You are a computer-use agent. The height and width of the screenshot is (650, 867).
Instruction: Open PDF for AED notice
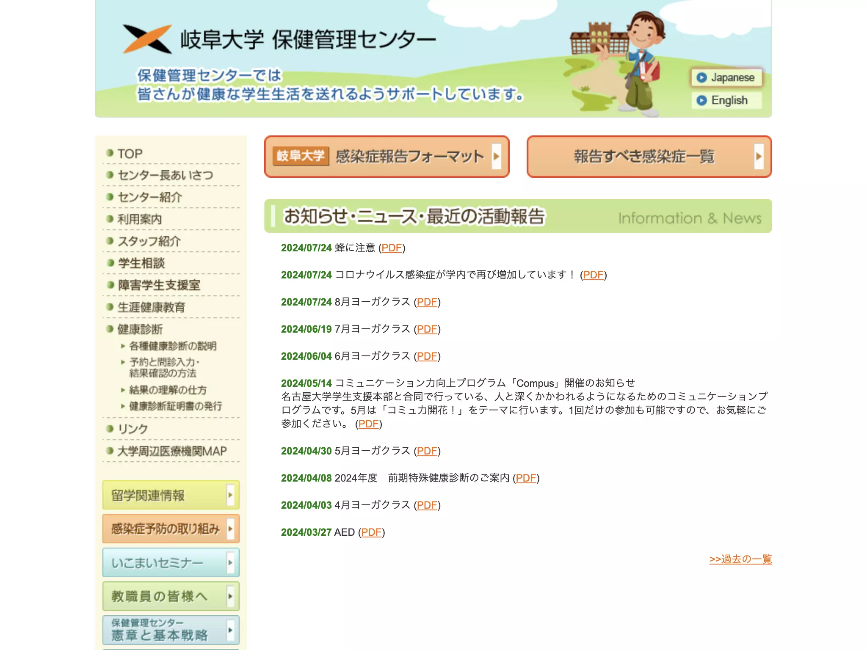coord(371,532)
